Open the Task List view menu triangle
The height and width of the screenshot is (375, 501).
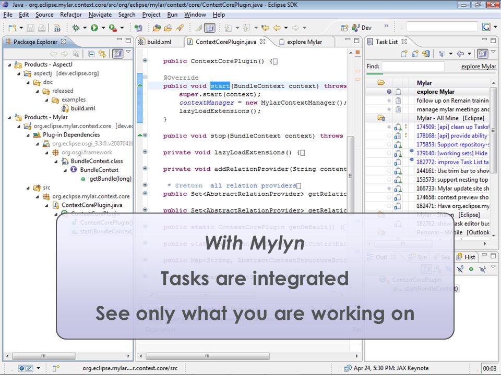coord(493,52)
